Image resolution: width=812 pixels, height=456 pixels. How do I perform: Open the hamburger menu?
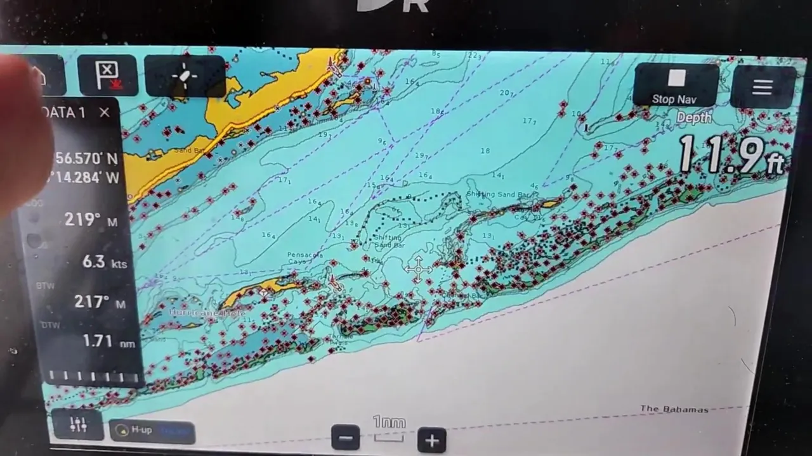click(x=762, y=87)
